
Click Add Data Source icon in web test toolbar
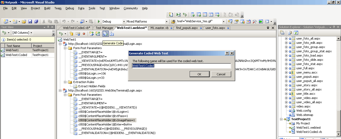72,34
